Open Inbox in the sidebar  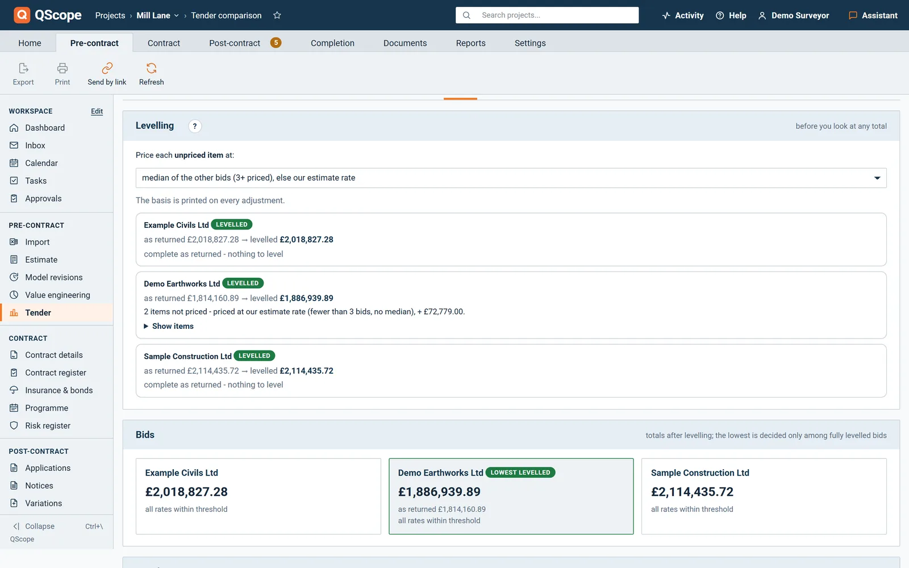pyautogui.click(x=57, y=145)
